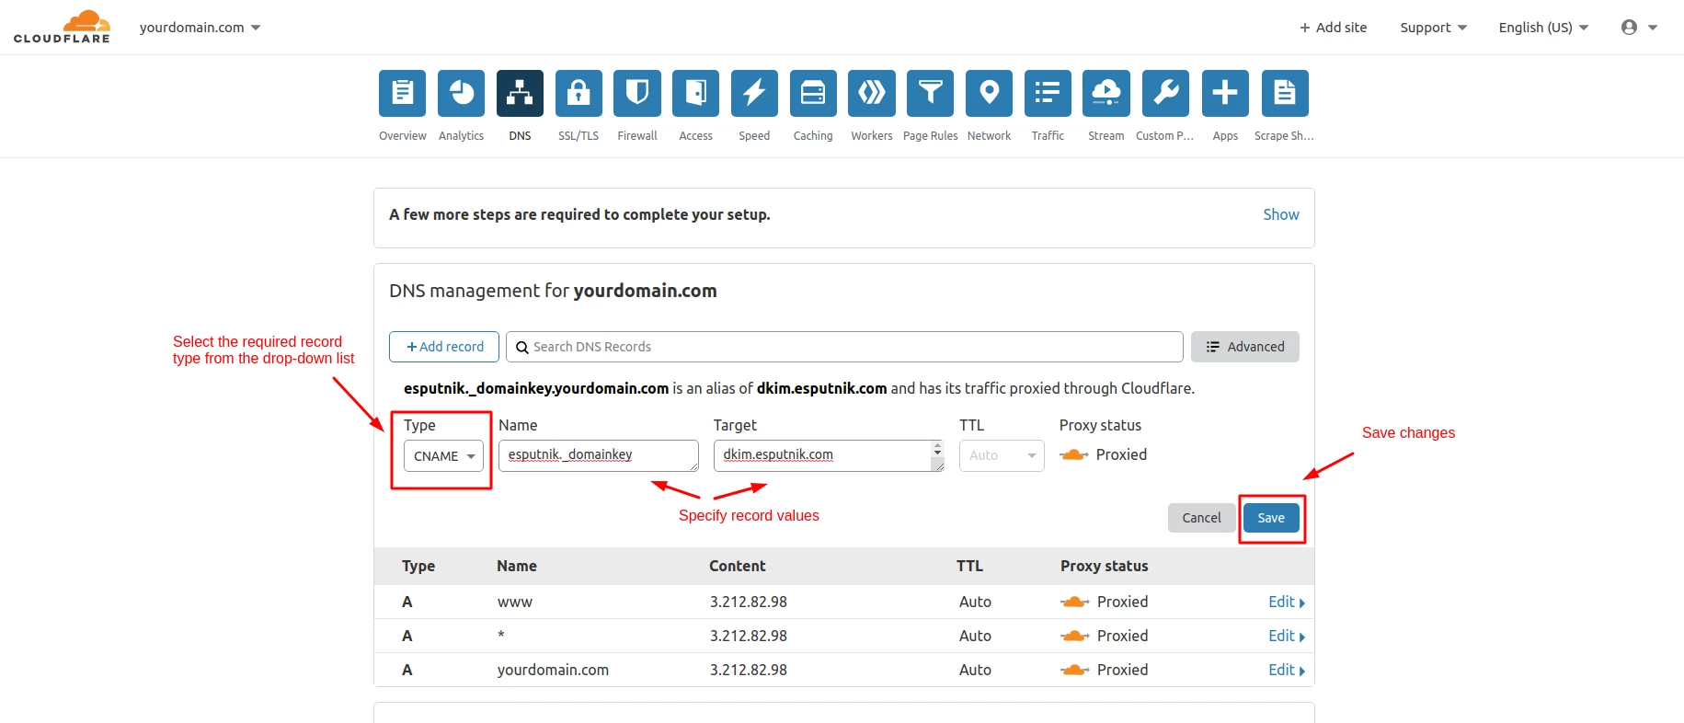The image size is (1684, 723).
Task: Open the Page Rules funnel icon
Action: [930, 93]
